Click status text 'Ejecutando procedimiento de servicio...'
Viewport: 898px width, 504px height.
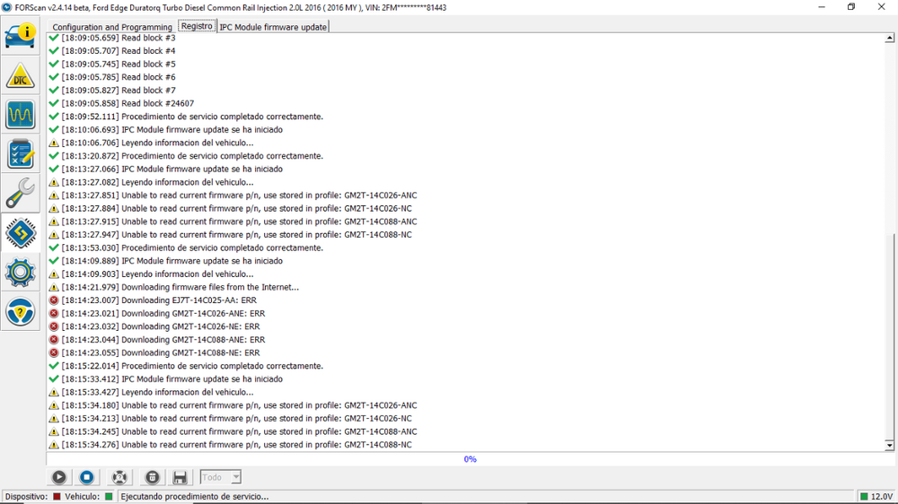[195, 497]
